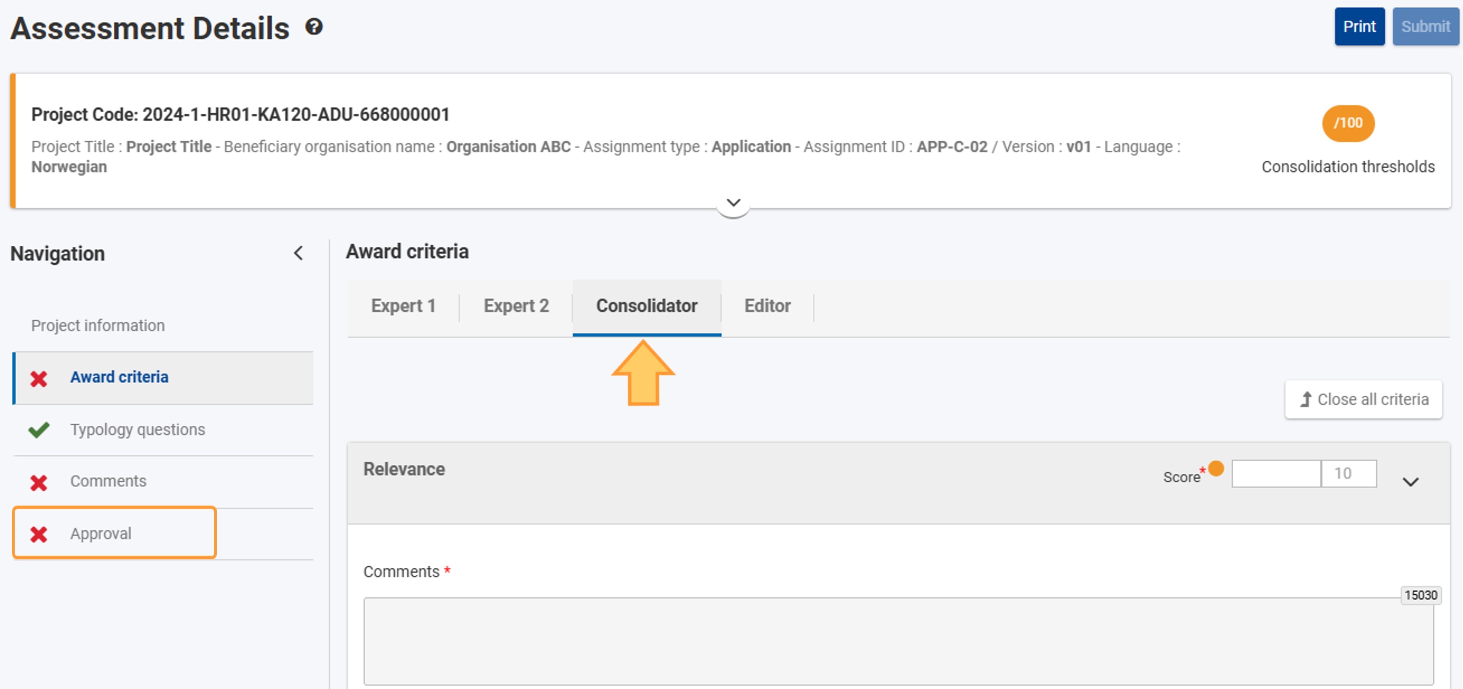The height and width of the screenshot is (689, 1463).
Task: Click the red X beside Award criteria
Action: [39, 378]
